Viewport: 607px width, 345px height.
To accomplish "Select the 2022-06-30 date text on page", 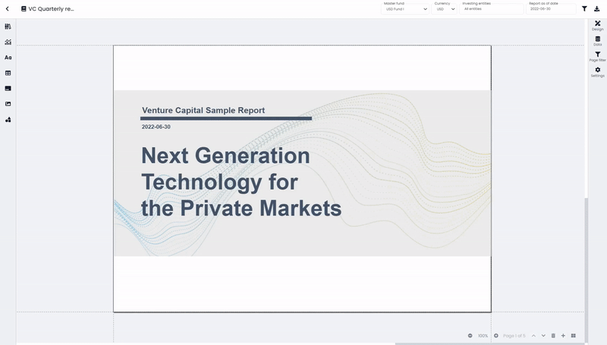I will pyautogui.click(x=156, y=127).
